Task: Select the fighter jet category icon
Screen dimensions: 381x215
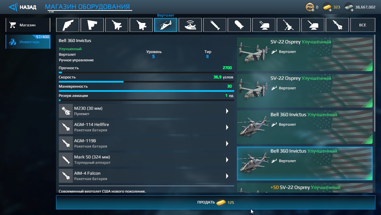Action: click(x=117, y=25)
